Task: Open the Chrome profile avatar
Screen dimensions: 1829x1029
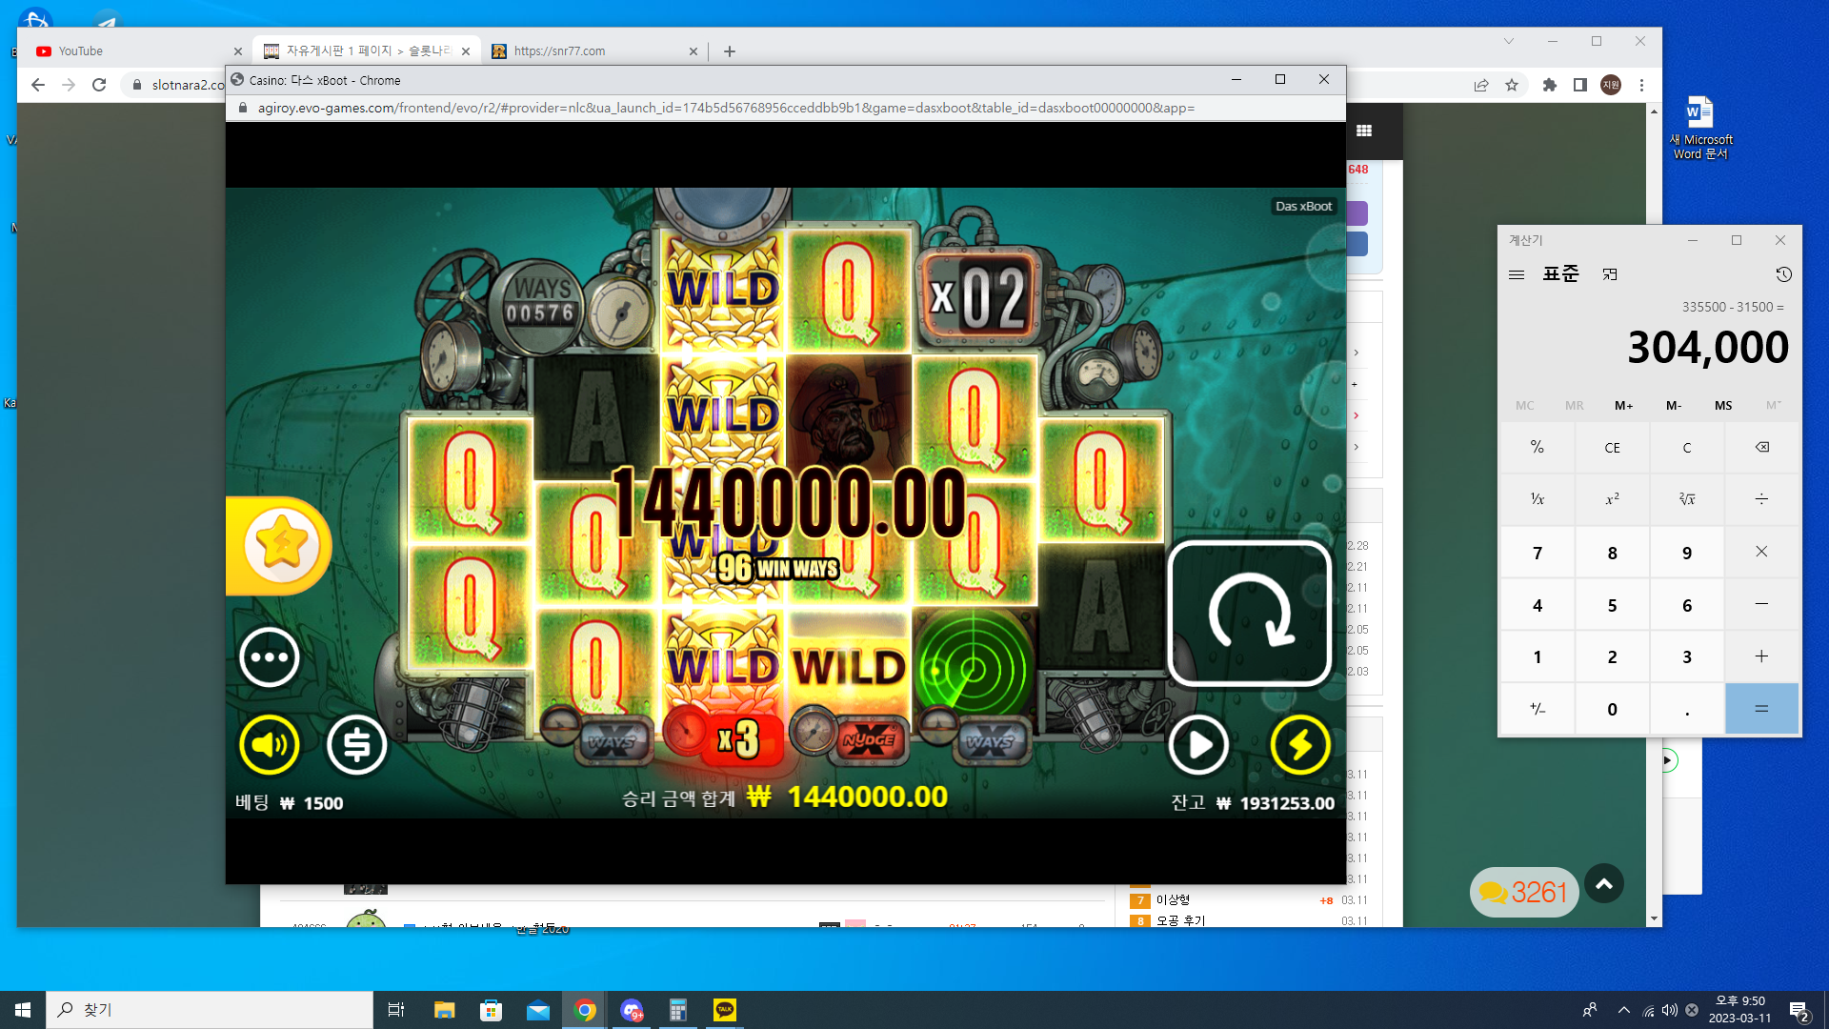Action: (x=1611, y=85)
